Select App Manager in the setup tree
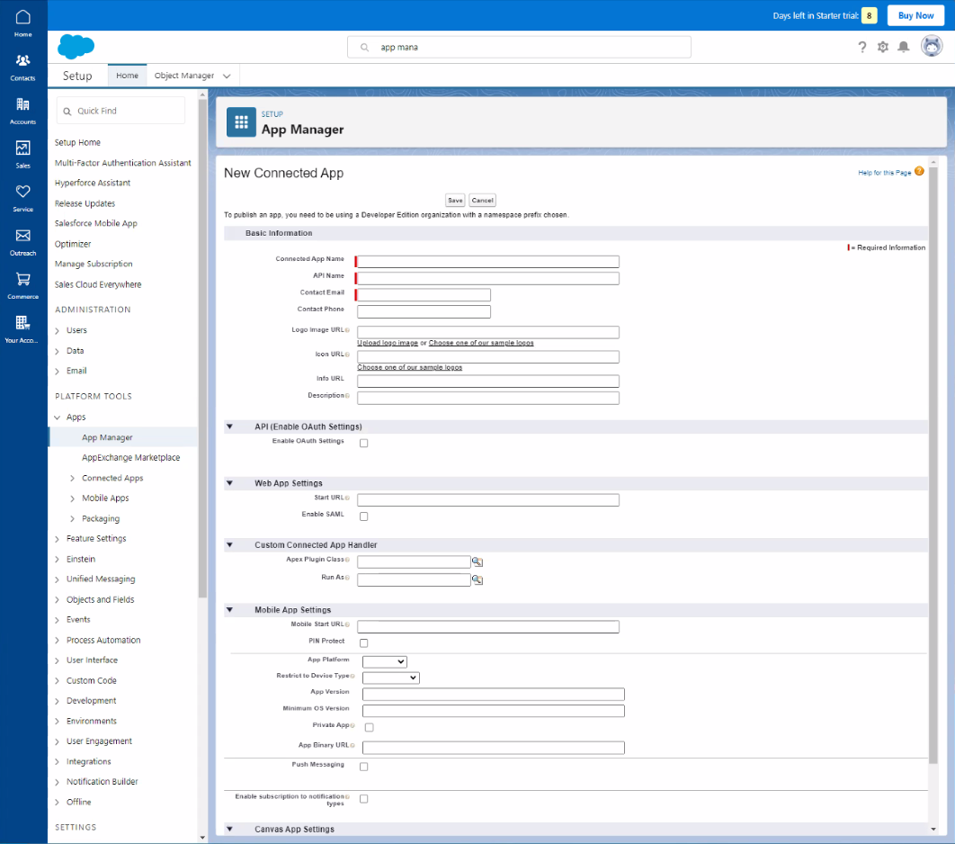The image size is (955, 844). tap(107, 437)
